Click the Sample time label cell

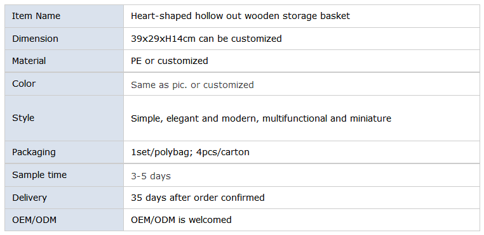point(64,175)
